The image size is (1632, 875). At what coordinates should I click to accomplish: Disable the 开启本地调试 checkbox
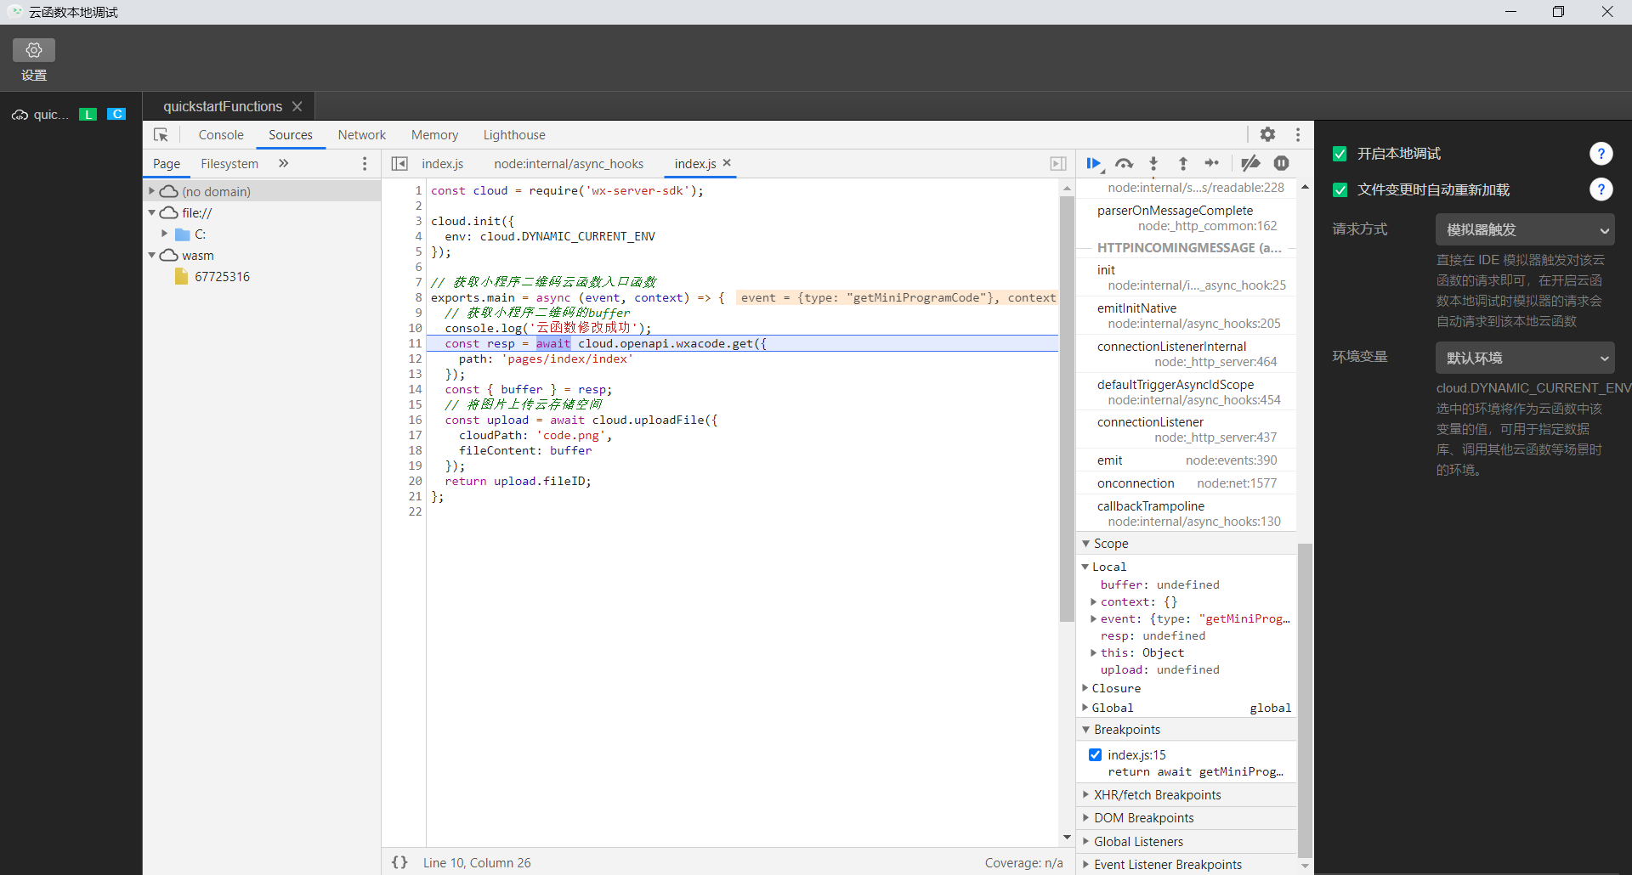click(1340, 154)
